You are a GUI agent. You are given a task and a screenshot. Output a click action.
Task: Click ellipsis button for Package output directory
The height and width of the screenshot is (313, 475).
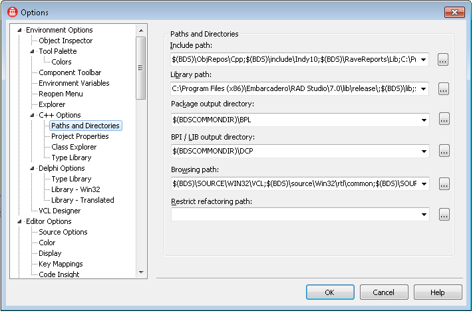pos(444,120)
